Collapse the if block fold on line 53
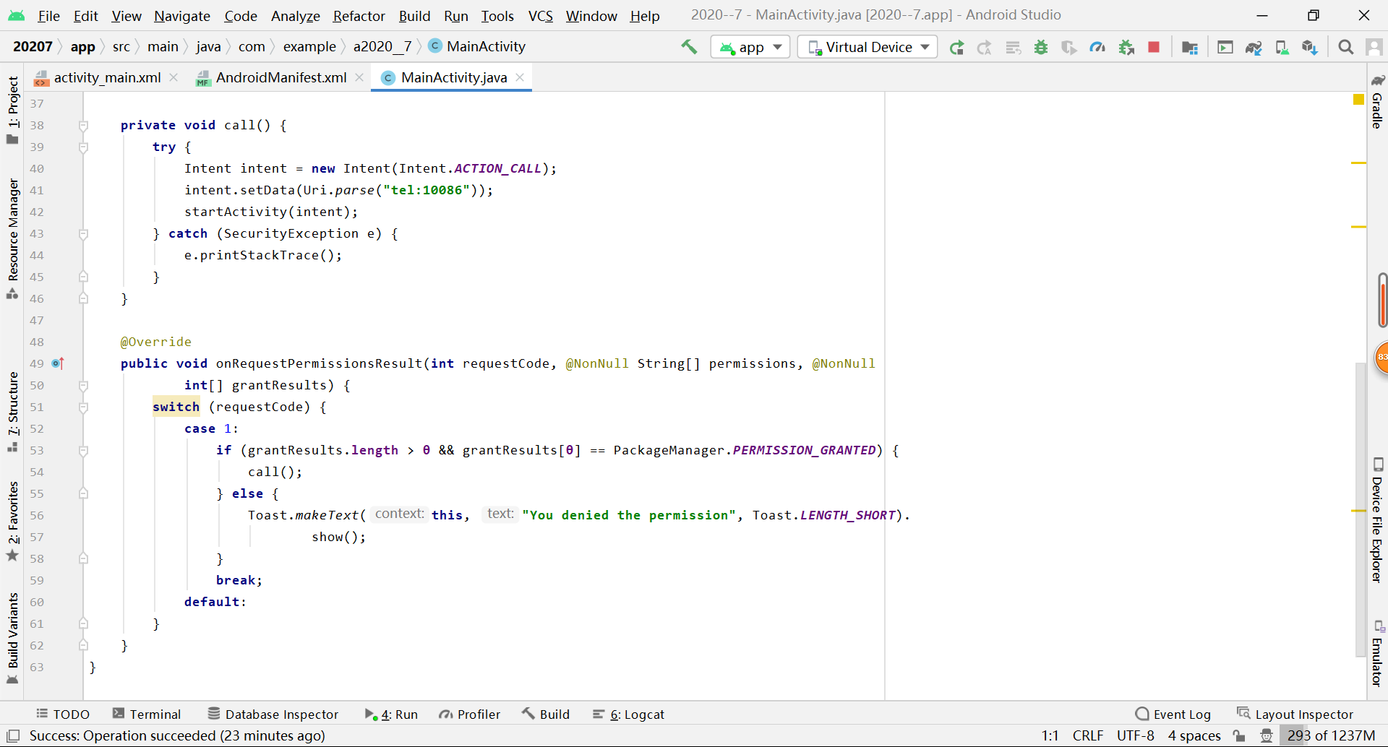The image size is (1388, 747). coord(83,451)
